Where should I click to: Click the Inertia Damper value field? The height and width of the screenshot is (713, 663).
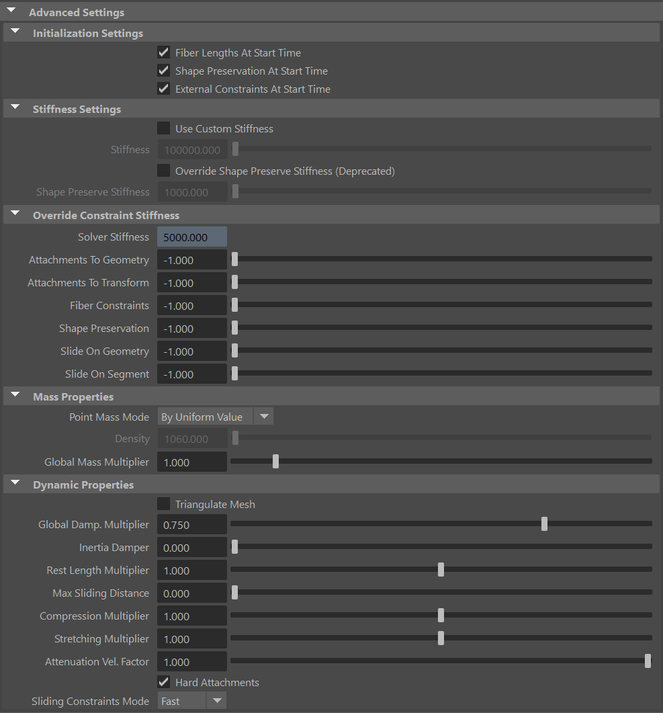click(191, 547)
